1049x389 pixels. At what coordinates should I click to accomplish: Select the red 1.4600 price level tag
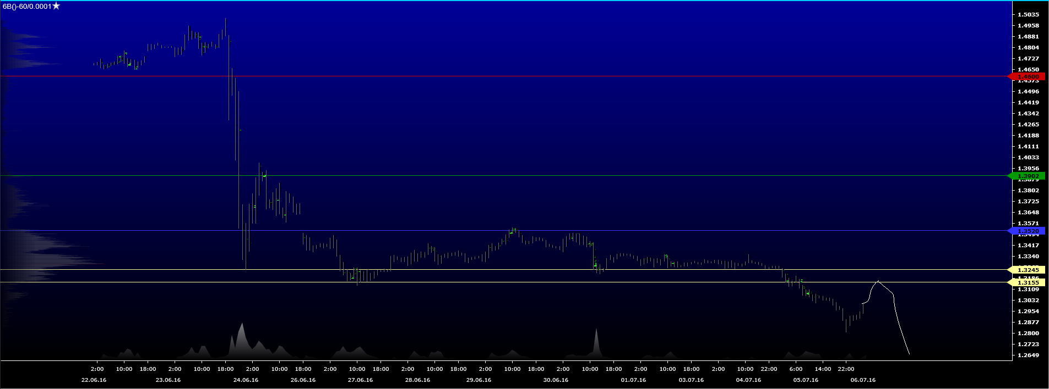[1027, 77]
